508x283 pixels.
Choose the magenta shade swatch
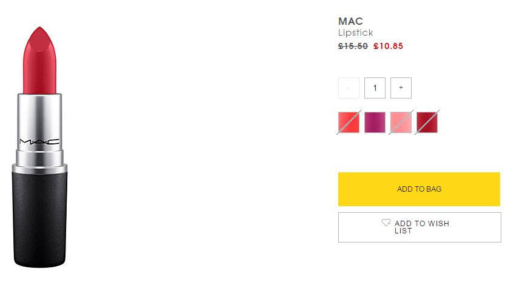[375, 123]
